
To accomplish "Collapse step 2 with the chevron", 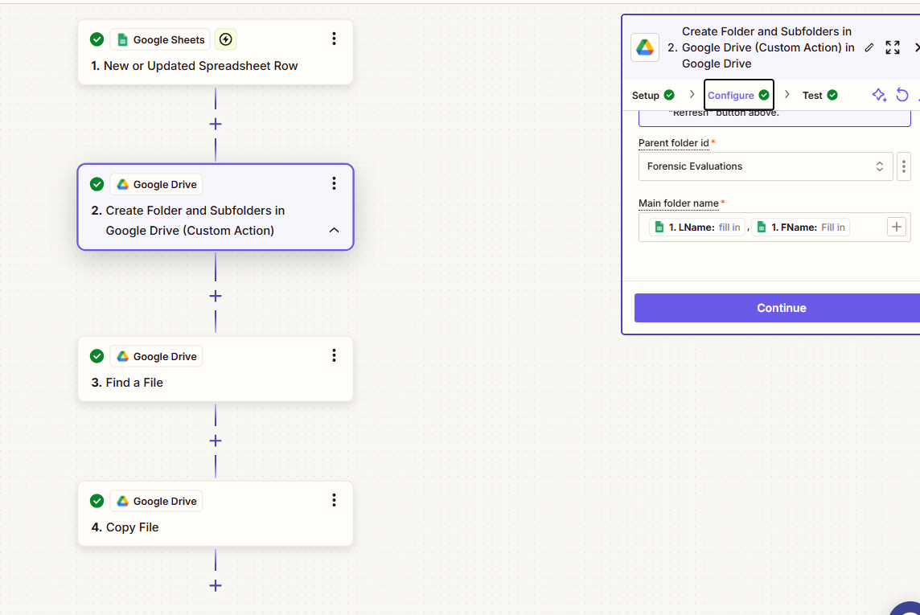I will tap(334, 231).
